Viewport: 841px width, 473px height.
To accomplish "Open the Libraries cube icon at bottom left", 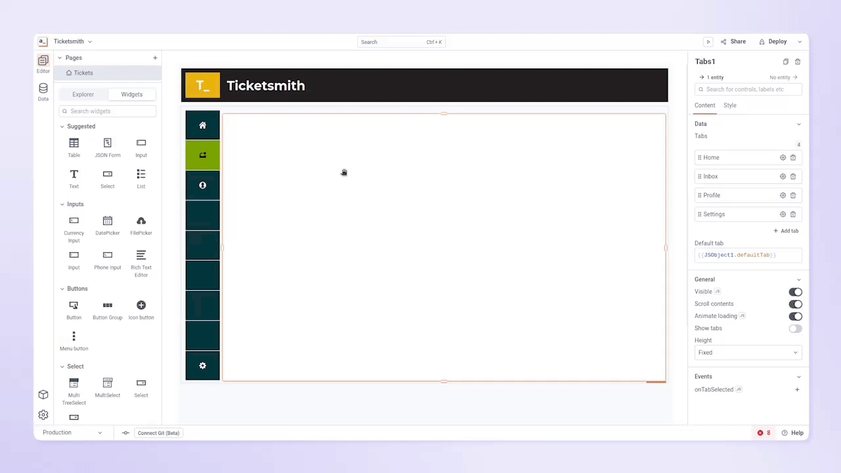I will coord(43,395).
